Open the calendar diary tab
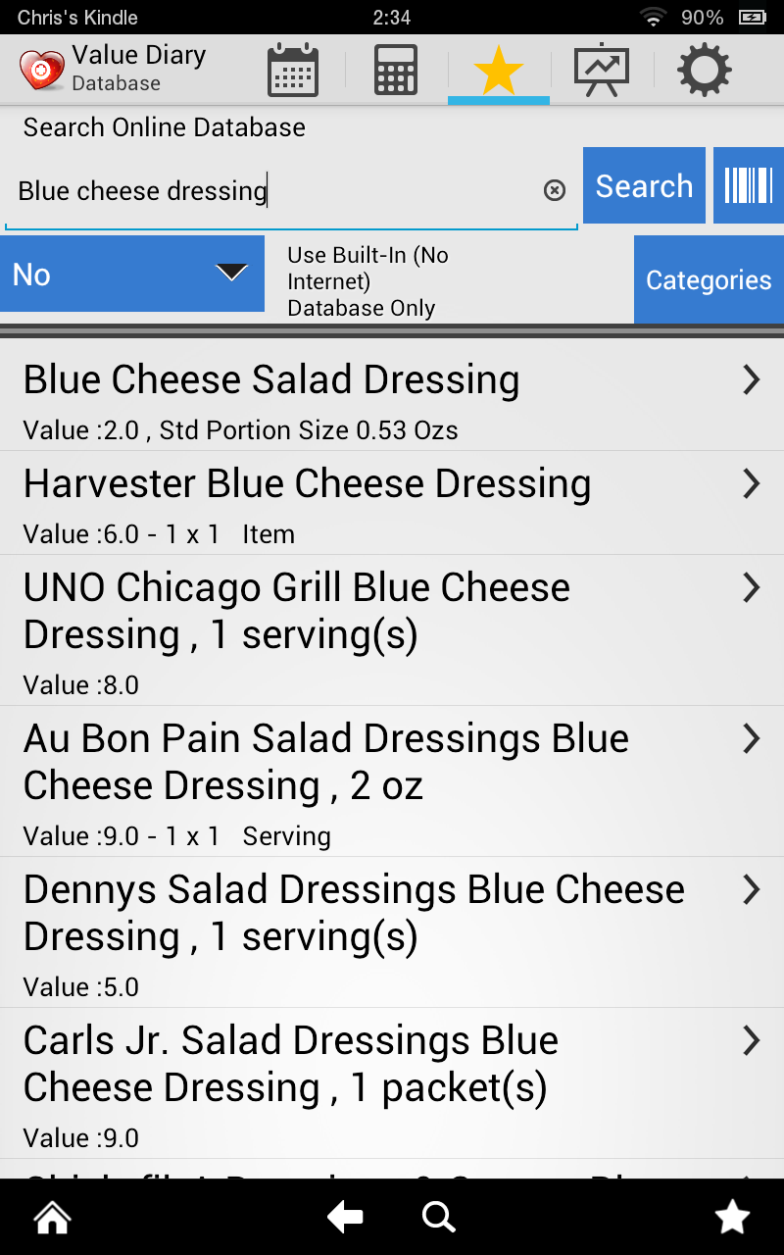Image resolution: width=784 pixels, height=1255 pixels. [x=293, y=71]
